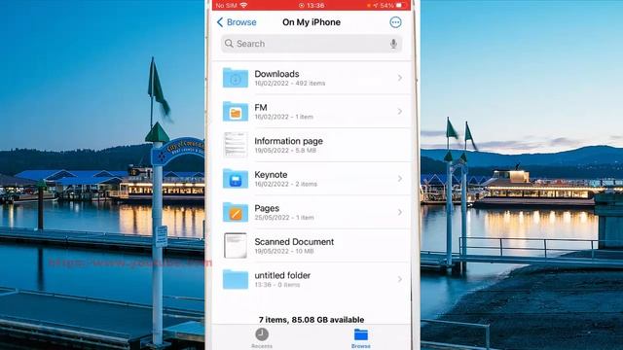Tap the Search field
Screen dimensions: 623x350
(x=311, y=44)
